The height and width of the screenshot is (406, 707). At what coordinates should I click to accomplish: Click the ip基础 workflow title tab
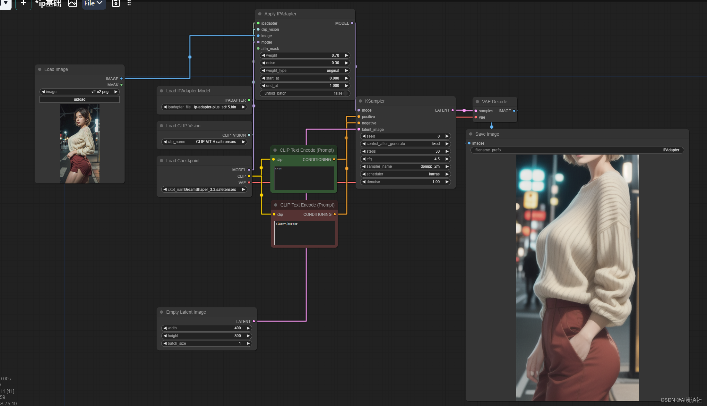[48, 3]
